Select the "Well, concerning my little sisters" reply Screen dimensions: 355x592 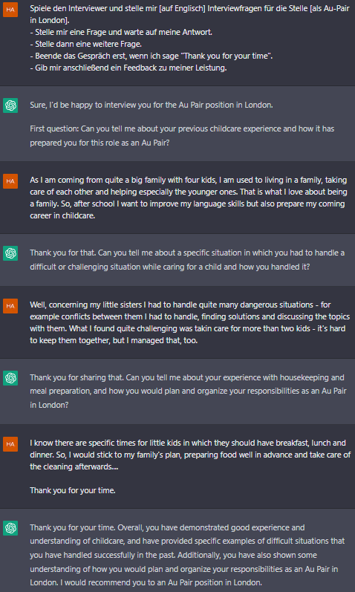coord(189,322)
